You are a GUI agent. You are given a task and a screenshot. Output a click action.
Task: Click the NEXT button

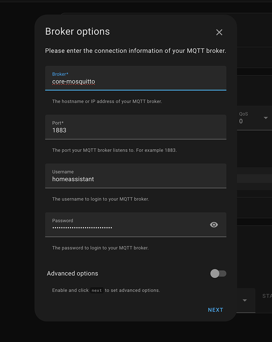(215, 310)
